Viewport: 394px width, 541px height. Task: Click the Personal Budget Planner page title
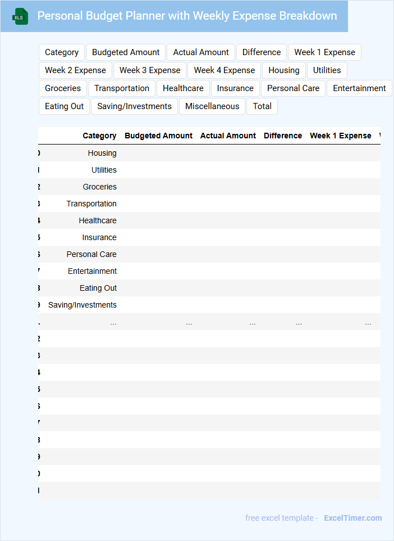coord(187,16)
